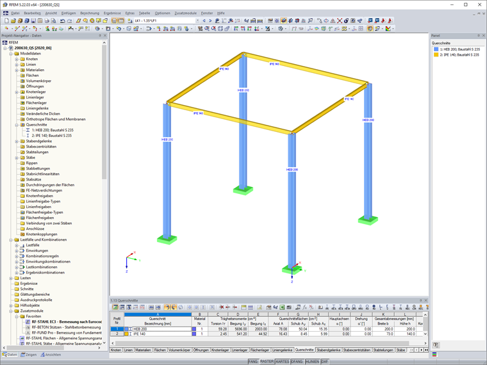Collapse the Querschnitte tree node

pos(17,125)
